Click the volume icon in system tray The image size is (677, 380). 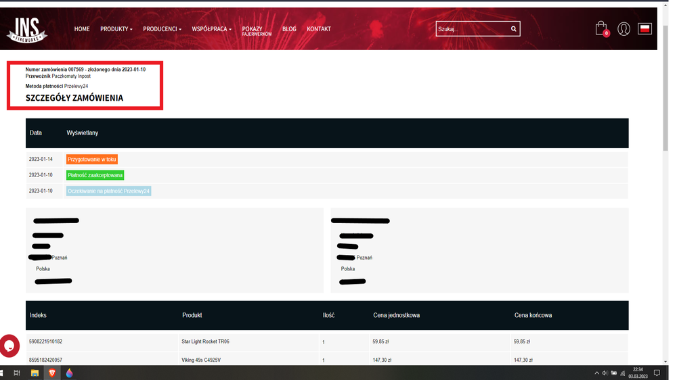pos(605,373)
